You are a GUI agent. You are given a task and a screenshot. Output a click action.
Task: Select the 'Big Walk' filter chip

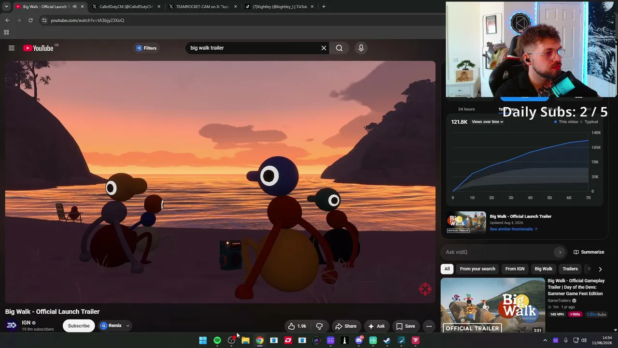pyautogui.click(x=544, y=269)
